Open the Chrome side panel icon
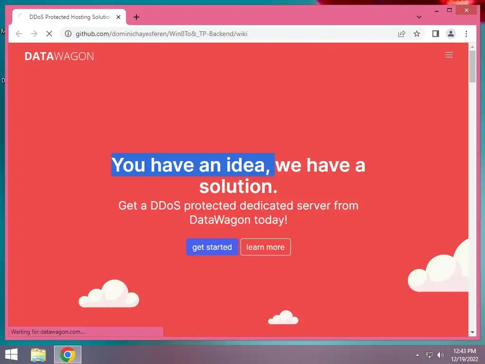 (436, 34)
